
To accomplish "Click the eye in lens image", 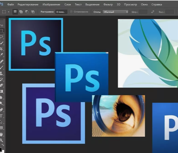I will pyautogui.click(x=118, y=116).
